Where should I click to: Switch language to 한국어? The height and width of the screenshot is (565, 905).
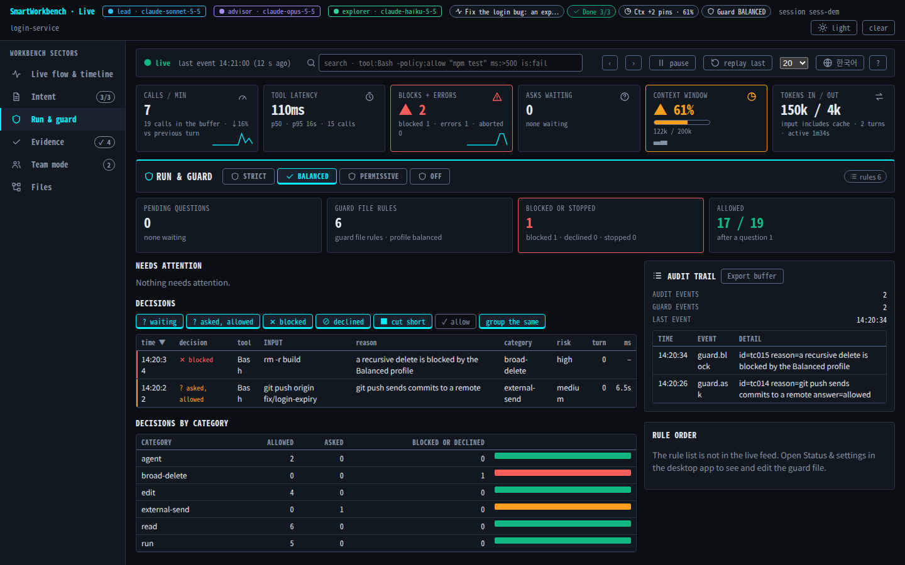pyautogui.click(x=840, y=63)
